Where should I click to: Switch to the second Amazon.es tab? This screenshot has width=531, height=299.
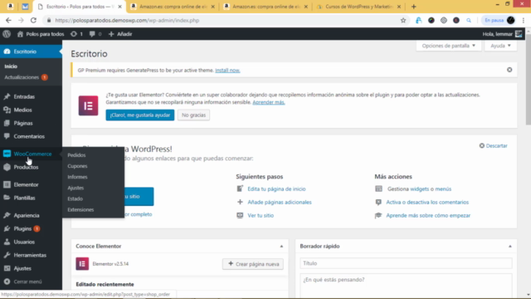coord(265,7)
